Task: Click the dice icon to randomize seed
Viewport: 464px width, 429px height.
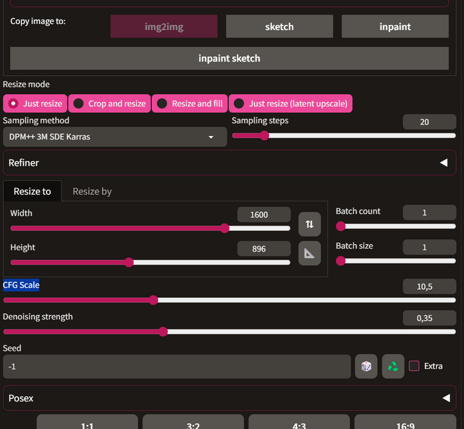Action: 366,366
